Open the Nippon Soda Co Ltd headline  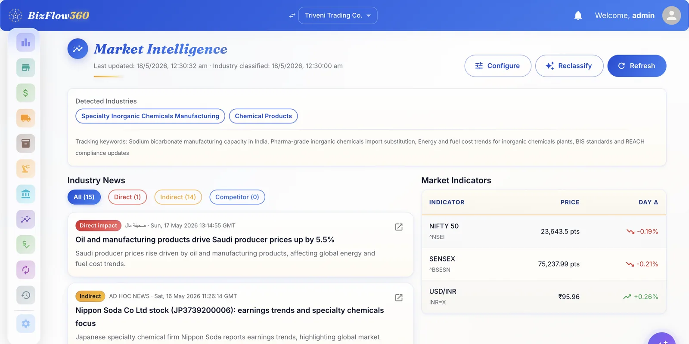tap(230, 317)
